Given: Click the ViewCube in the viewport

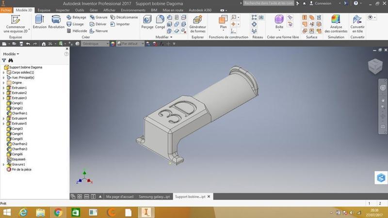Looking at the screenshot, I should pos(375,66).
